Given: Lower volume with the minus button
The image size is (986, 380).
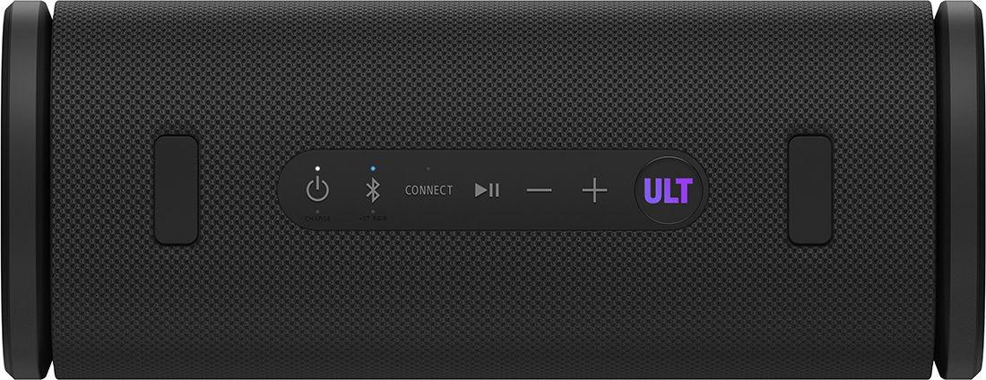Looking at the screenshot, I should click(540, 190).
